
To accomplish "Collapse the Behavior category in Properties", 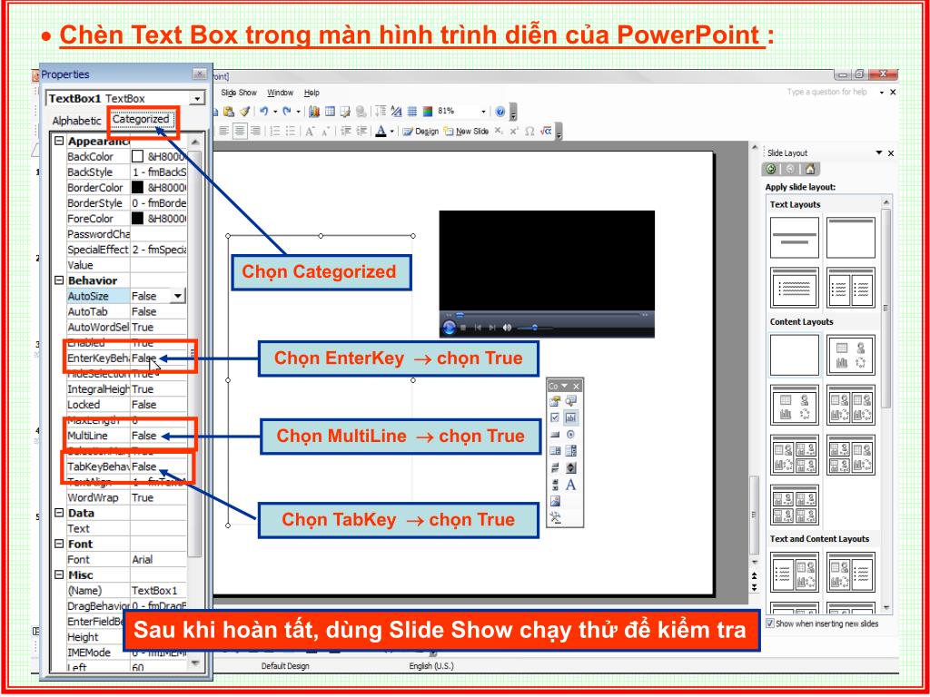I will tap(59, 280).
